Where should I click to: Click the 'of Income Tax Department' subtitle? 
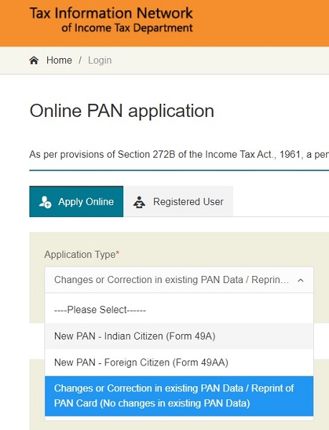127,28
